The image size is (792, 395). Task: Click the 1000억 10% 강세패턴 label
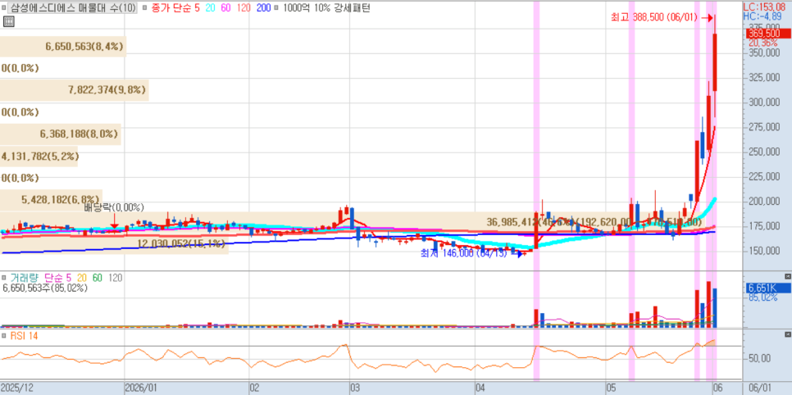coord(326,7)
